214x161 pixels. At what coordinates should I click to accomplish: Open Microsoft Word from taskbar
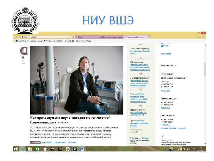point(82,149)
